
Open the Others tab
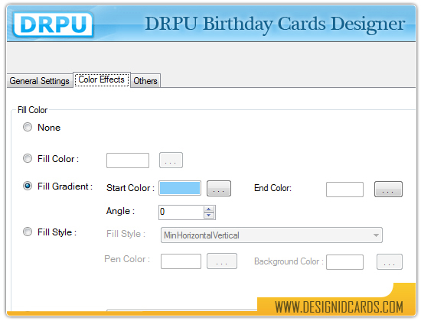[x=145, y=81]
